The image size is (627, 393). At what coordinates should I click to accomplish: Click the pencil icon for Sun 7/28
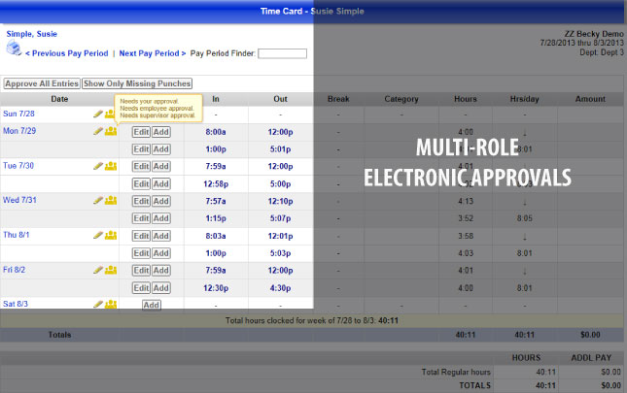(x=98, y=115)
